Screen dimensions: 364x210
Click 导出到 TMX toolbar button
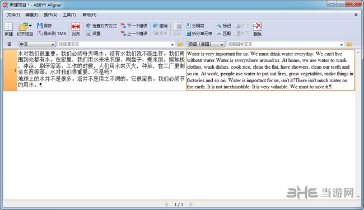coord(52,34)
